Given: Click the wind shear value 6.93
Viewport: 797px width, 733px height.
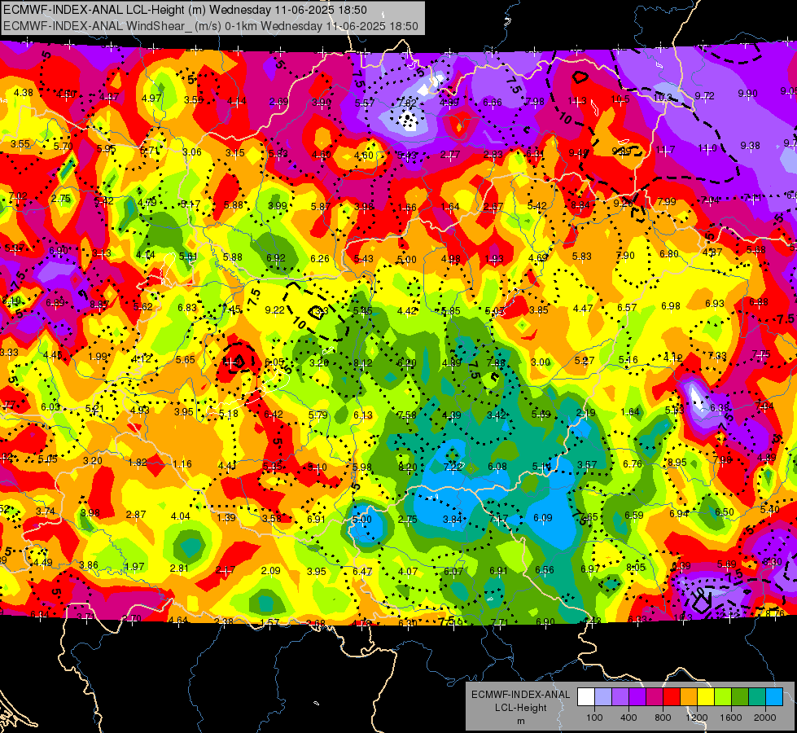Looking at the screenshot, I should [x=715, y=303].
